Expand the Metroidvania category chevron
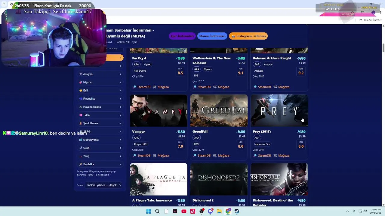The height and width of the screenshot is (216, 385). (120, 140)
